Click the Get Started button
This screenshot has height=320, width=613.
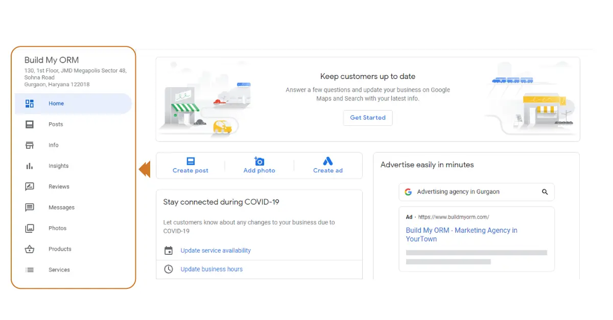coord(368,118)
